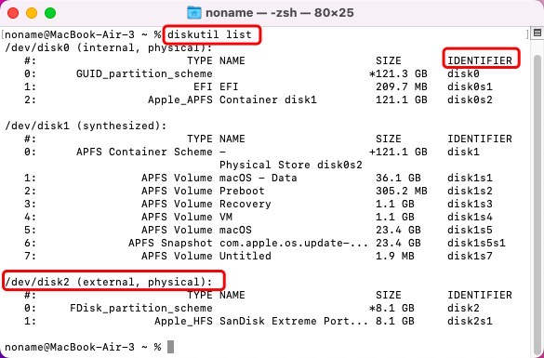Click the 'disk2' identifier

463,308
